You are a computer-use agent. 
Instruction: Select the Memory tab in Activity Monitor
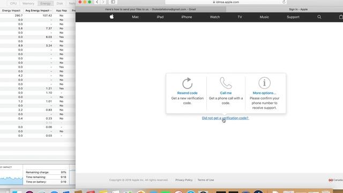point(28,3)
